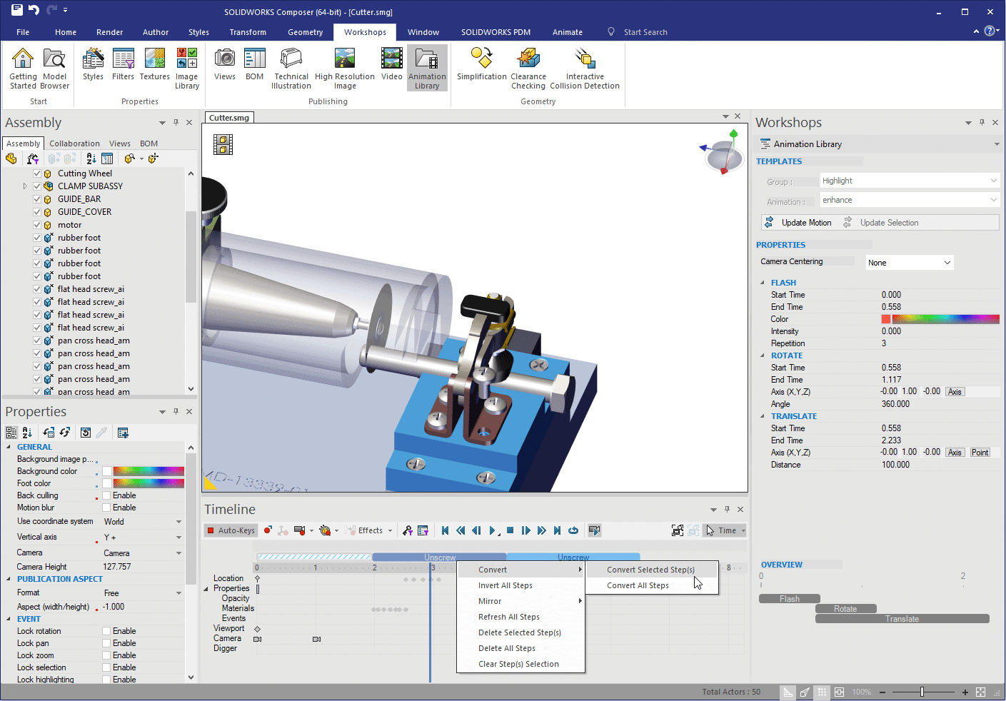Toggle Cutting Wheel visibility checkbox

click(37, 173)
